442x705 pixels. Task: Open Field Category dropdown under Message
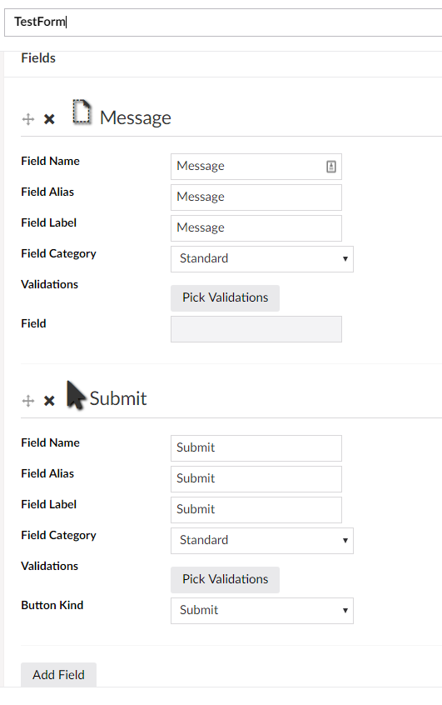[x=262, y=259]
